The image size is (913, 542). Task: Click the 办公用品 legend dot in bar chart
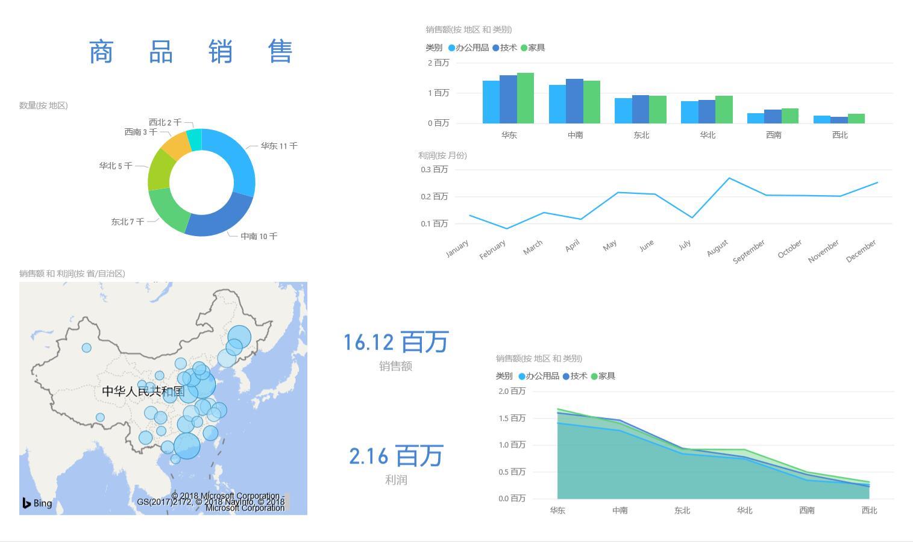pos(451,48)
